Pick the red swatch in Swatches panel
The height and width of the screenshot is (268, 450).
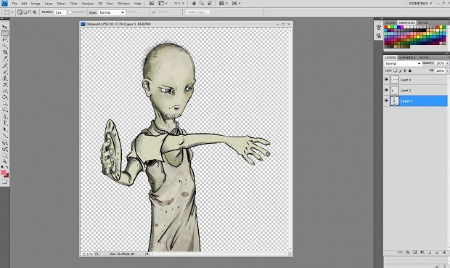pyautogui.click(x=386, y=27)
